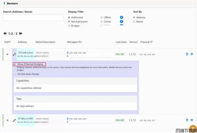The image size is (197, 133).
Task: Click the Search (Address / Name) field
Action: [33, 18]
